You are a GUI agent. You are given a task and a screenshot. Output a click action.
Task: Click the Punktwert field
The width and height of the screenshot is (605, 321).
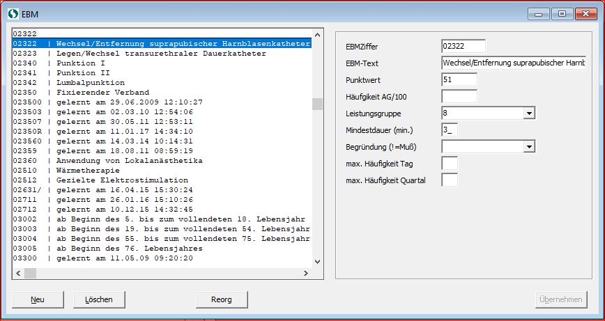coord(459,79)
